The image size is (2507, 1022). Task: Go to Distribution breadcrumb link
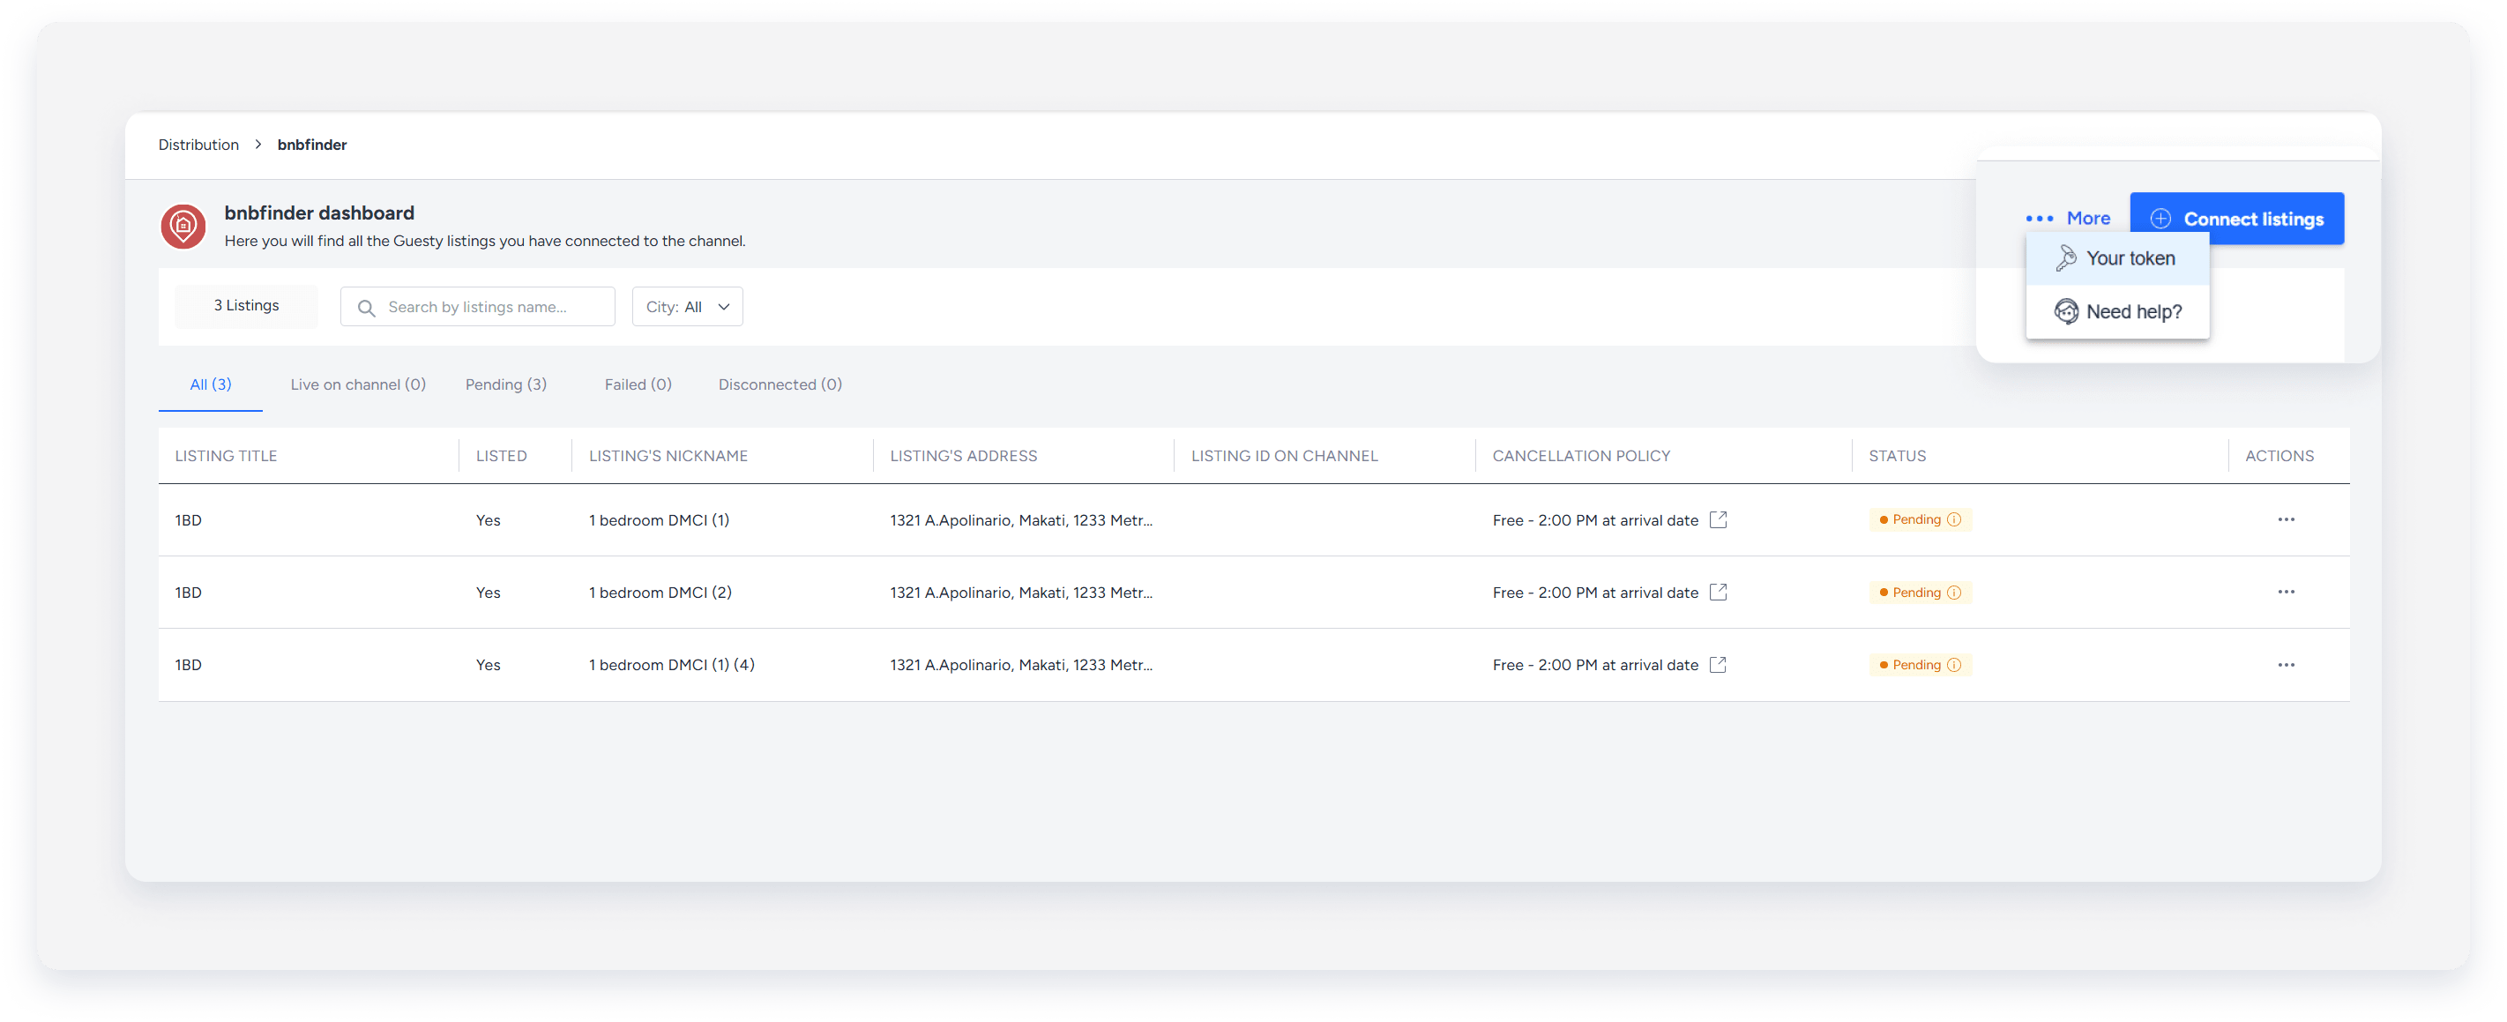click(198, 145)
